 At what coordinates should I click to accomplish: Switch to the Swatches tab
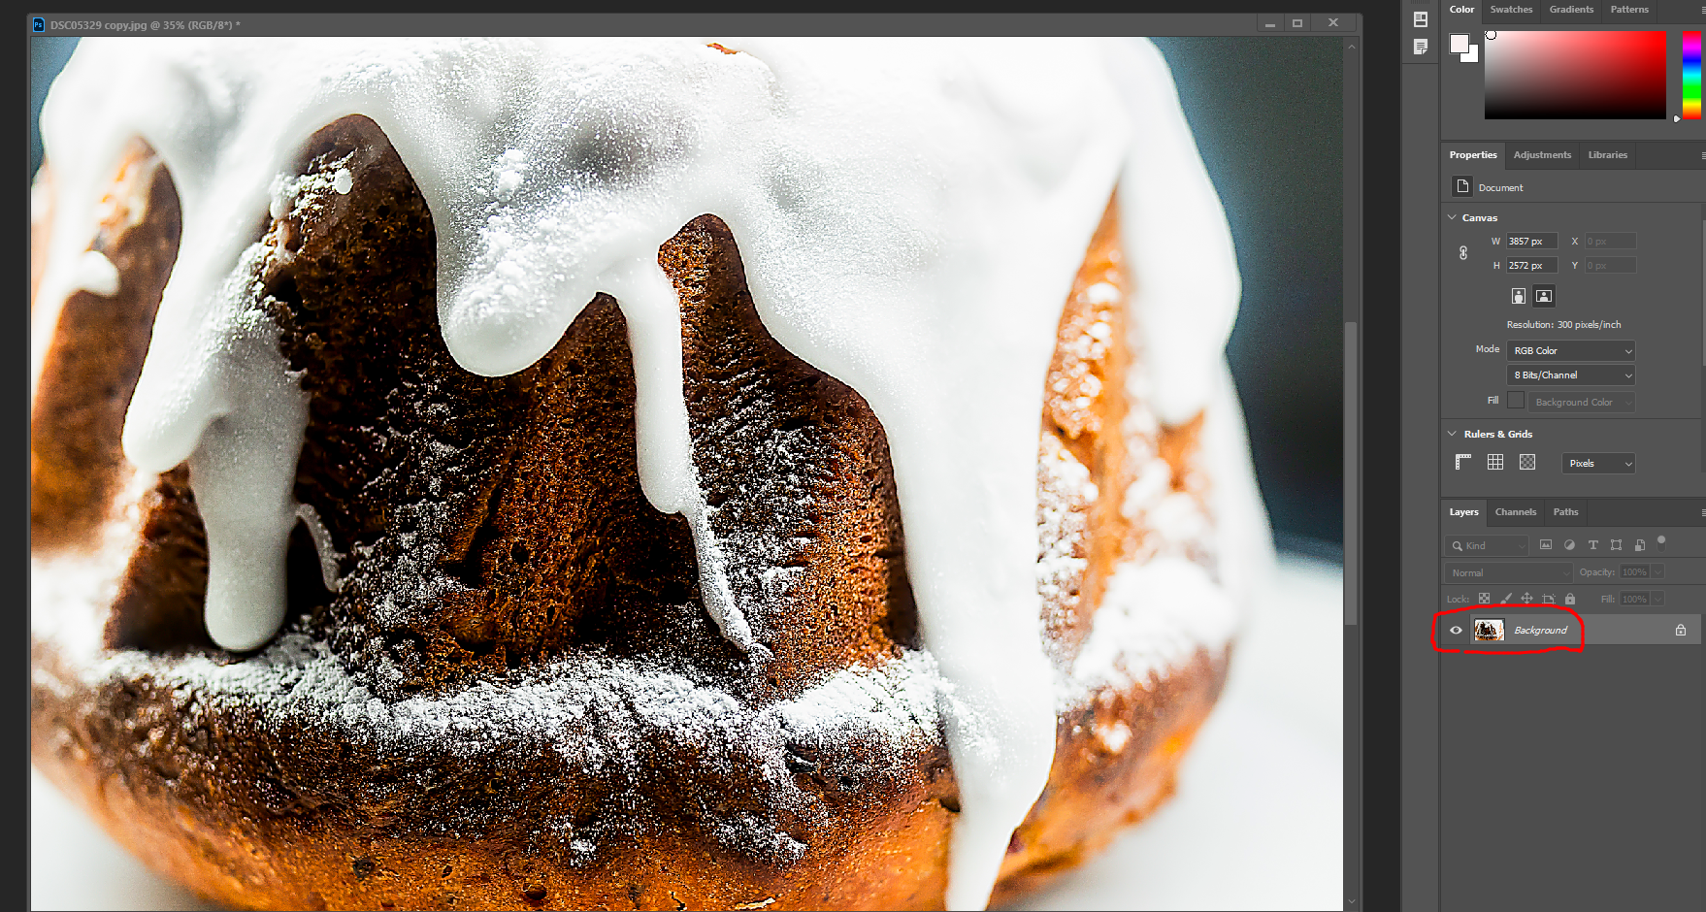[x=1511, y=10]
